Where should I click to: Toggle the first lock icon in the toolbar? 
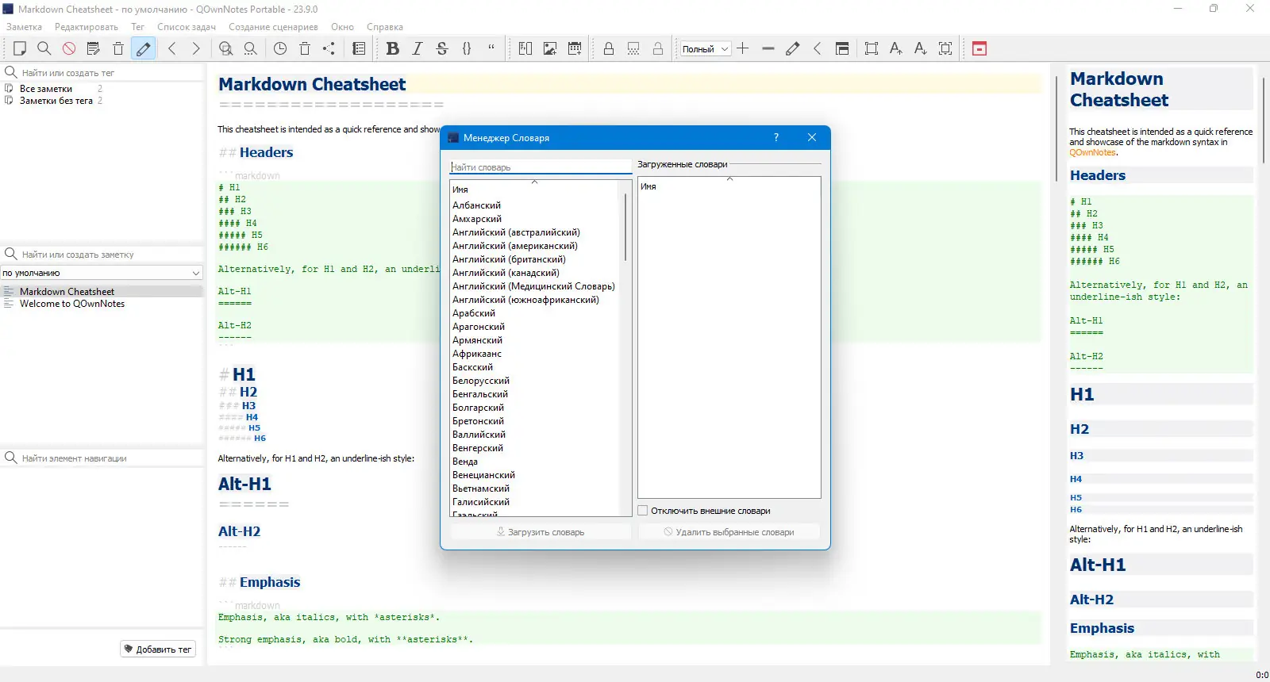click(609, 48)
